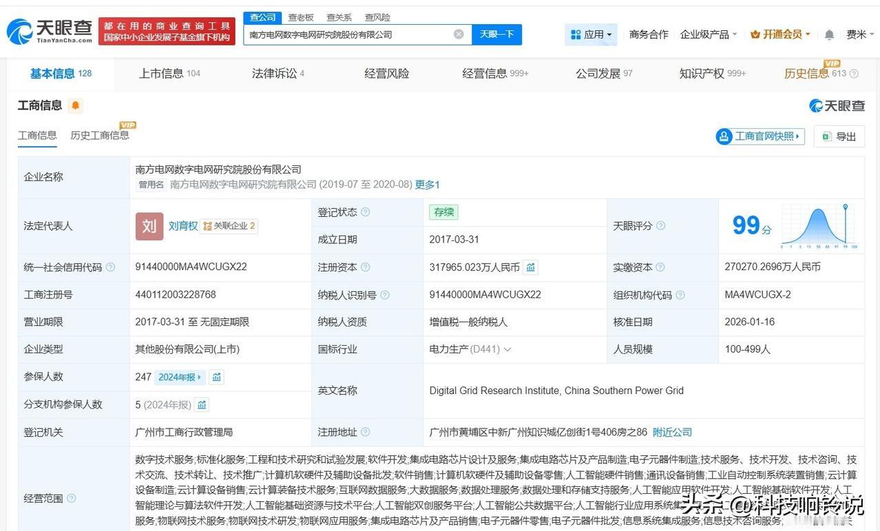This screenshot has height=531, width=880.
Task: Click the 天眼评分 distribution curve chart
Action: [819, 226]
